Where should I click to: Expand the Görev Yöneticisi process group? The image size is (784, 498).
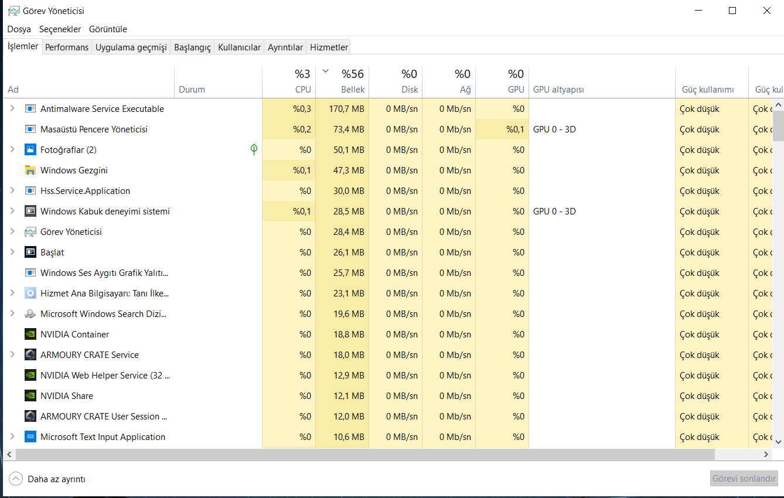click(x=12, y=232)
